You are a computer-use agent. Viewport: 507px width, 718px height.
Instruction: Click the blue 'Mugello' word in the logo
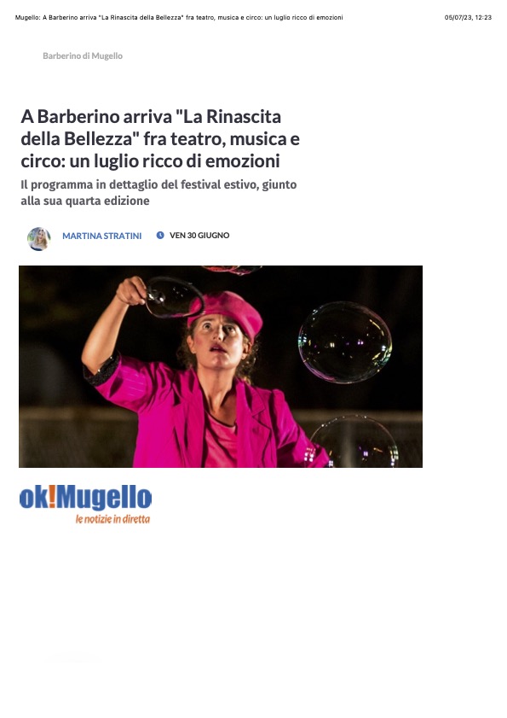tap(104, 499)
